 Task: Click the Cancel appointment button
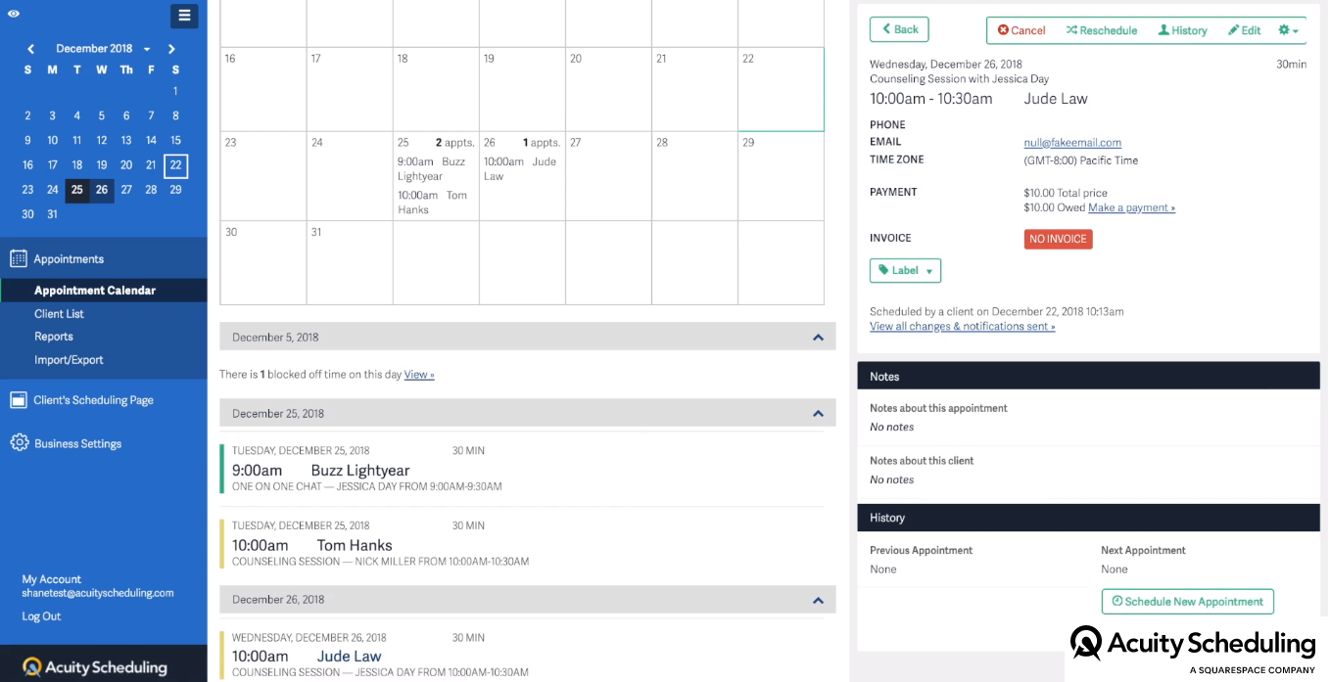[x=1021, y=30]
